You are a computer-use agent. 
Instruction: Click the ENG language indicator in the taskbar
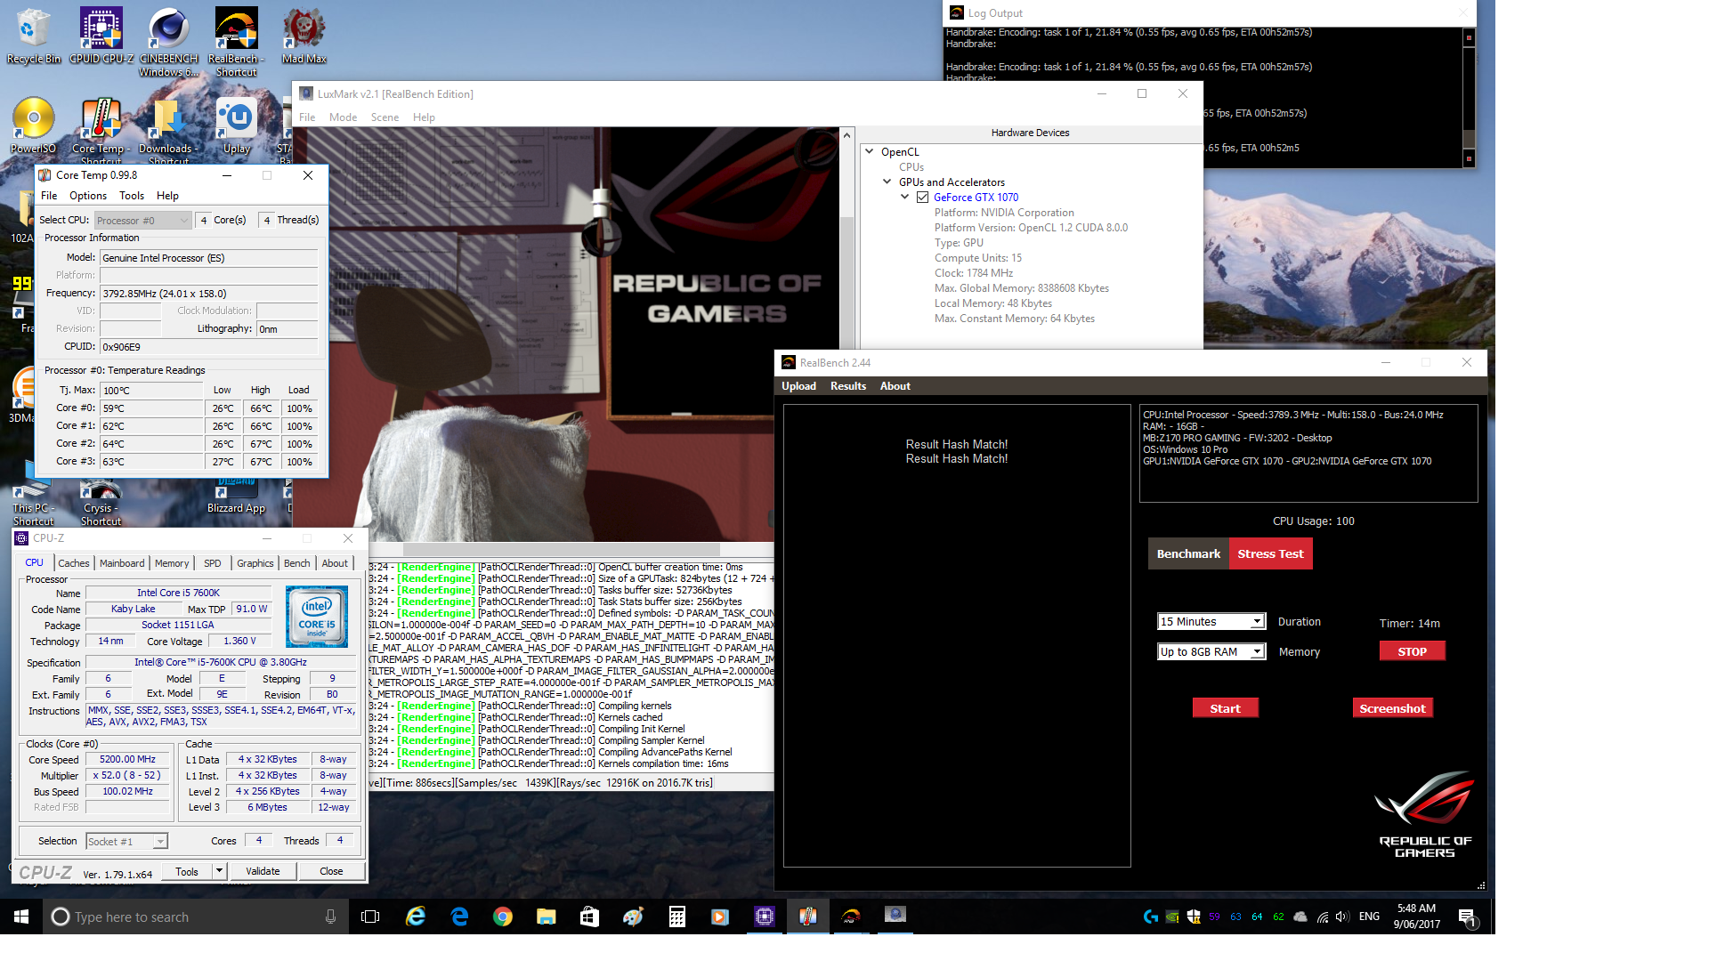(1369, 917)
